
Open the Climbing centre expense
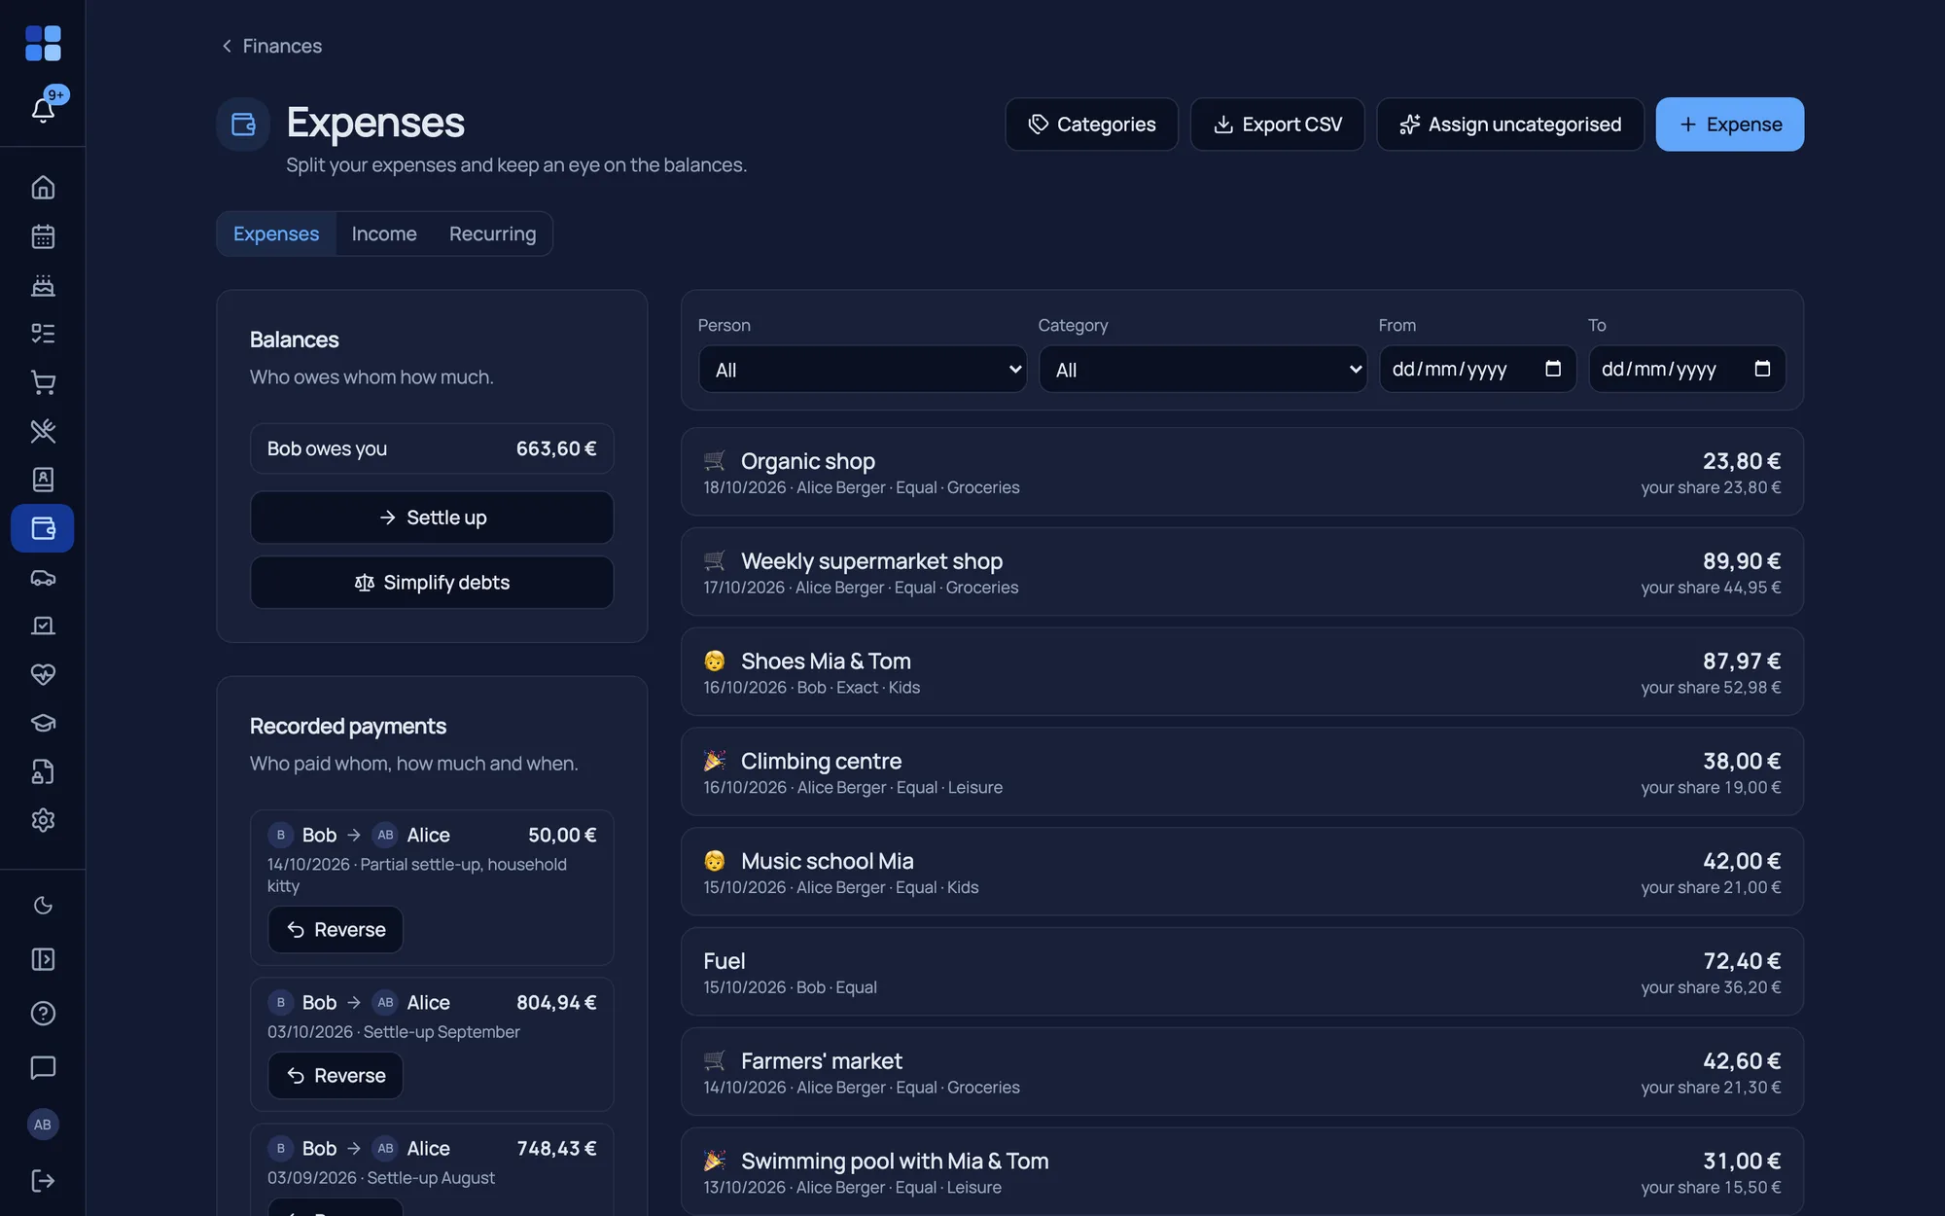1242,771
